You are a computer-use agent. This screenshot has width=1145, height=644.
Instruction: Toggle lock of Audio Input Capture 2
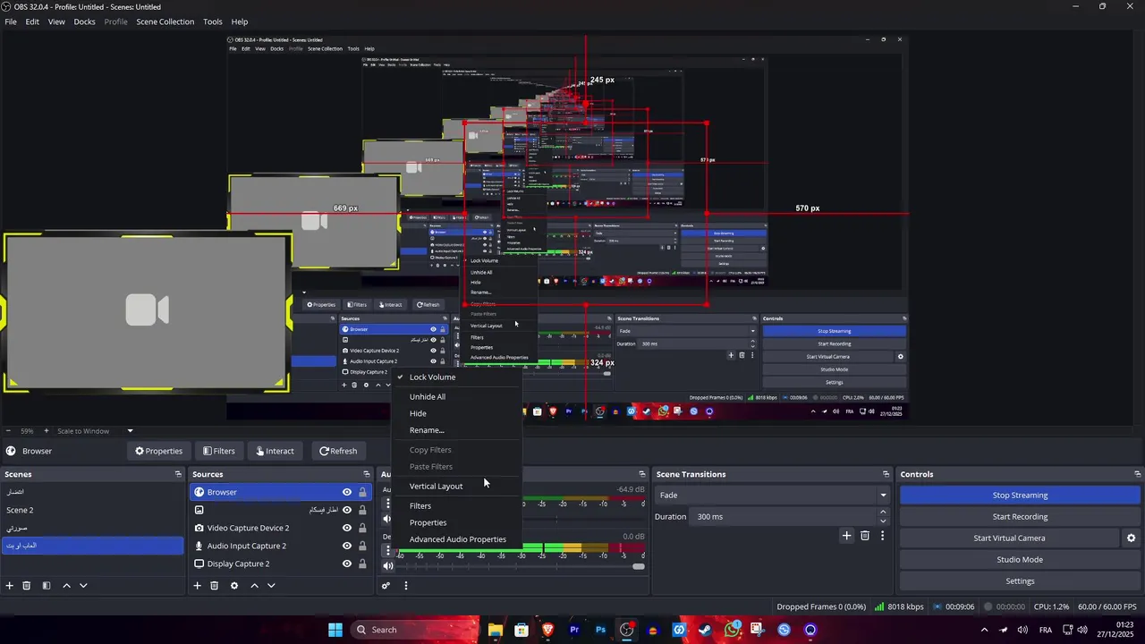(362, 546)
